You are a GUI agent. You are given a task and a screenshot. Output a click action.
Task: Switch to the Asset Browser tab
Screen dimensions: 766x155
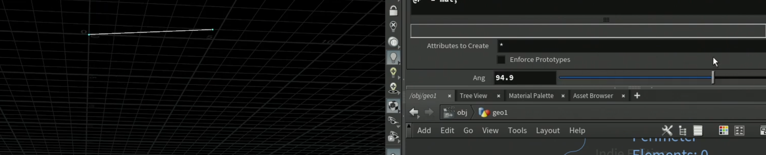[593, 96]
